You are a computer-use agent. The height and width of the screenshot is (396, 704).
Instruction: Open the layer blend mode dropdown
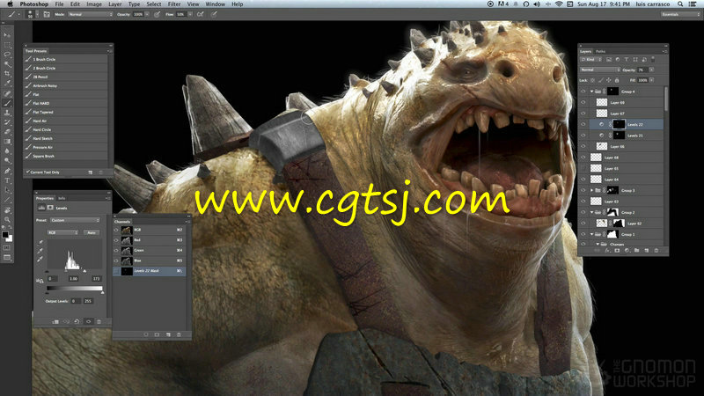coord(600,70)
